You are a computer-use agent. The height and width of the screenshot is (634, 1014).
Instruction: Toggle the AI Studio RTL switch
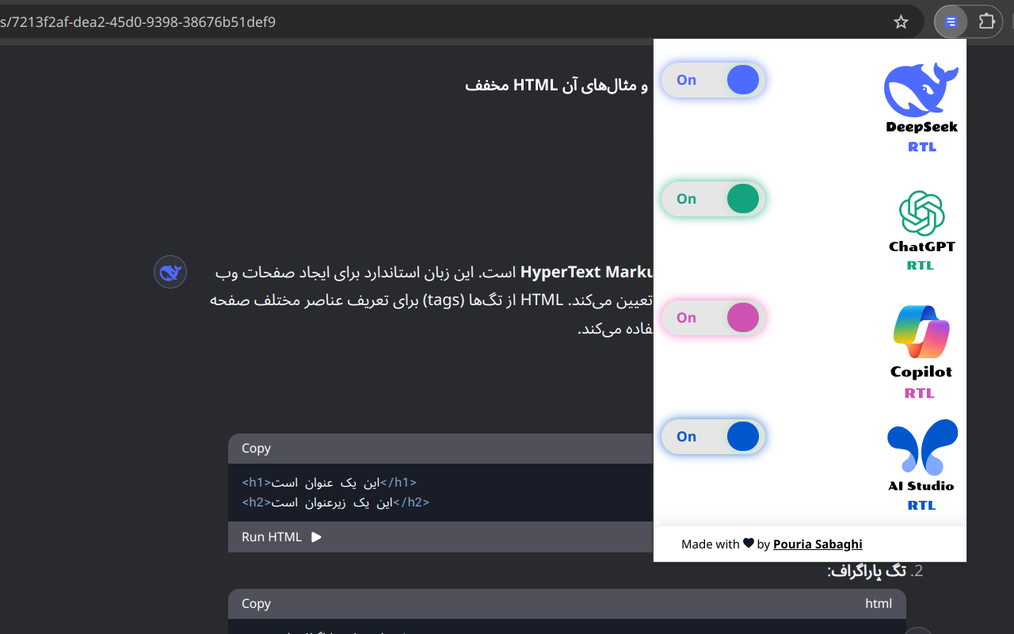pyautogui.click(x=713, y=437)
